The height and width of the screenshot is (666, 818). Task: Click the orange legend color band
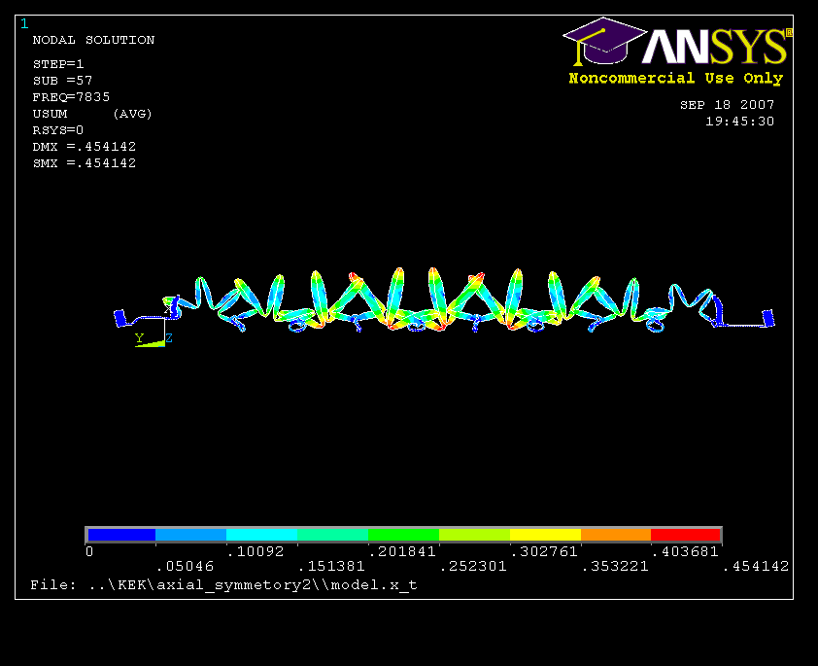point(616,535)
